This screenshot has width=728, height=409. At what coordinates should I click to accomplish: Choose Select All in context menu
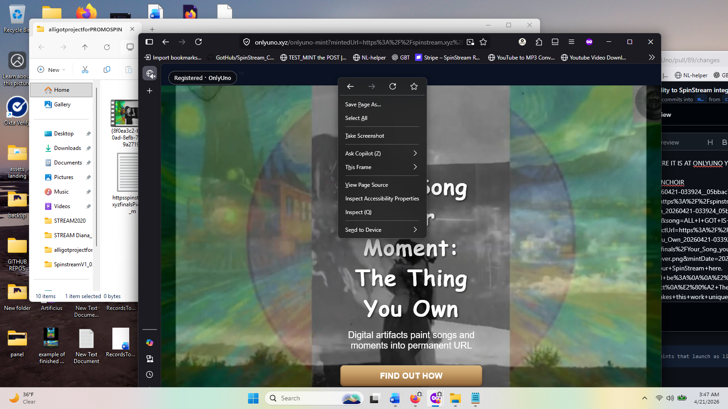(x=382, y=118)
